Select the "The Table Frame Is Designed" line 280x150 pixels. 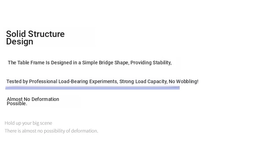tap(89, 63)
